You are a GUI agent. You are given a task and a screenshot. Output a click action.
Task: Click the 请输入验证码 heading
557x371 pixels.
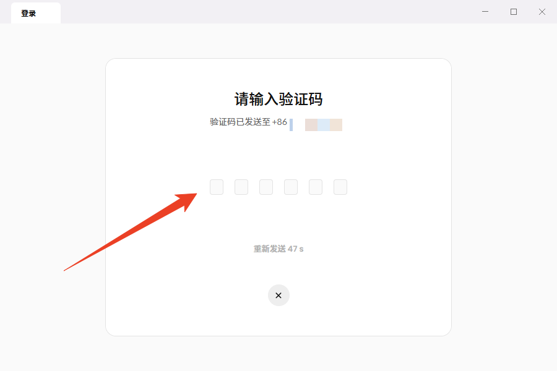(278, 99)
